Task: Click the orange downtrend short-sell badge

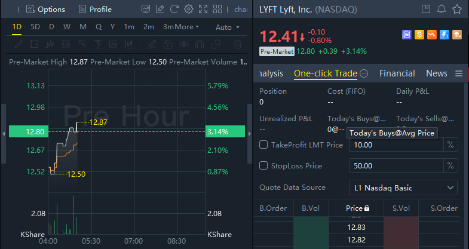Action: (x=432, y=35)
